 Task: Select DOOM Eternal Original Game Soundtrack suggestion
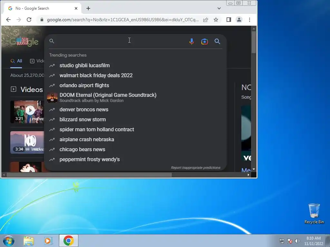coord(135,97)
